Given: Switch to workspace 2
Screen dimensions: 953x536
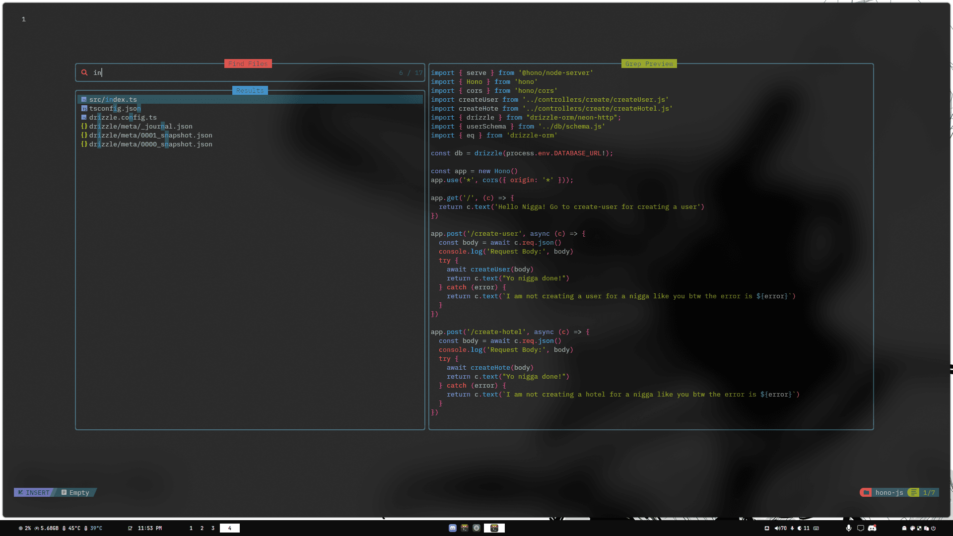Looking at the screenshot, I should pyautogui.click(x=202, y=528).
